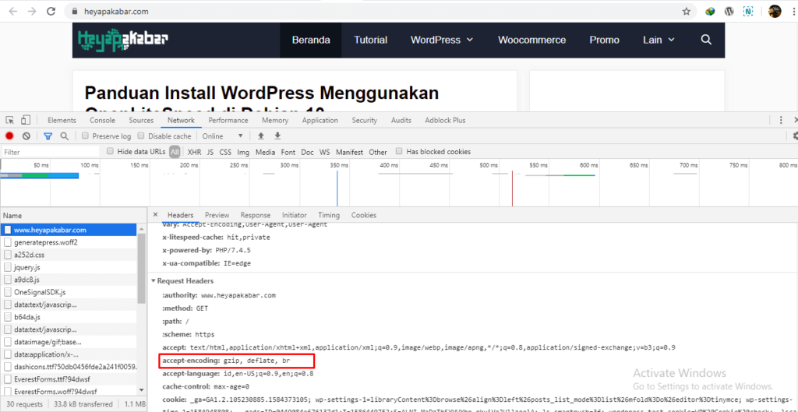The image size is (798, 412).
Task: Click the green globe extension icon
Action: (x=710, y=11)
